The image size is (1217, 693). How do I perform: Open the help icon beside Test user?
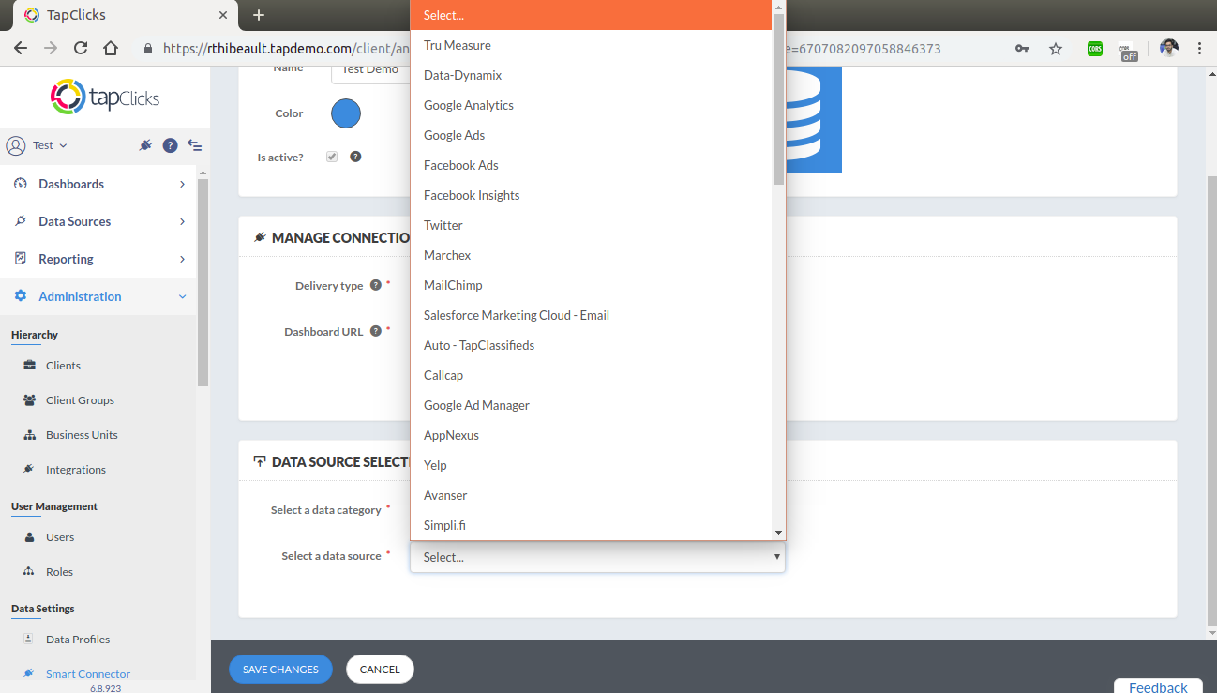coord(170,145)
